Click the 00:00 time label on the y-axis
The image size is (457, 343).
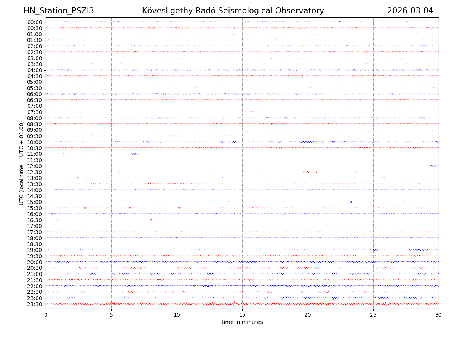(35, 22)
